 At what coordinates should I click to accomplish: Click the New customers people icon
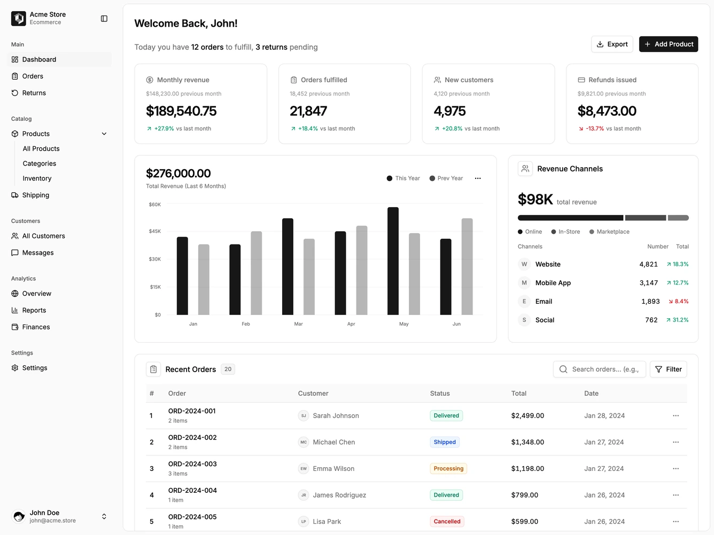438,80
